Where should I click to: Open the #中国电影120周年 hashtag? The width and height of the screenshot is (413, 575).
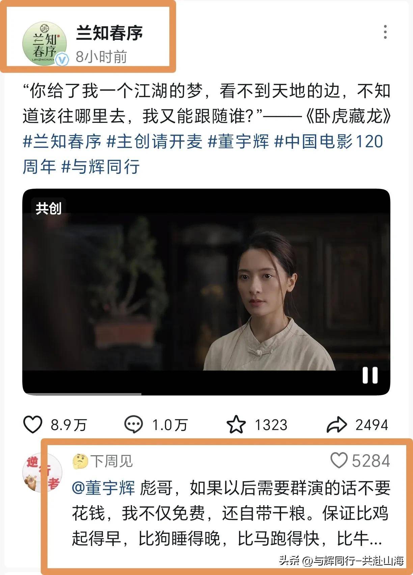tap(203, 154)
